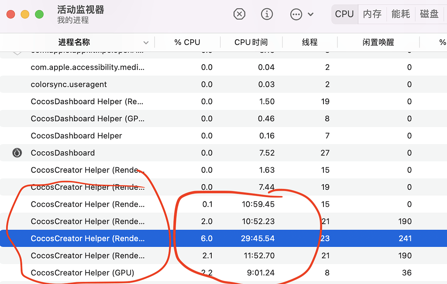447x284 pixels.
Task: Open the 磁盘 disk view
Action: coord(429,14)
